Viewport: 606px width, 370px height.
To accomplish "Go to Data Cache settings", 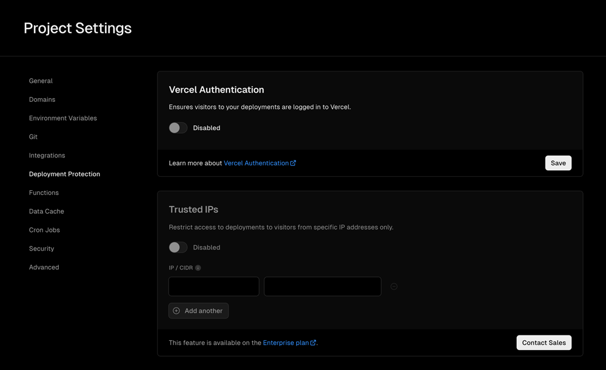I will (x=47, y=211).
